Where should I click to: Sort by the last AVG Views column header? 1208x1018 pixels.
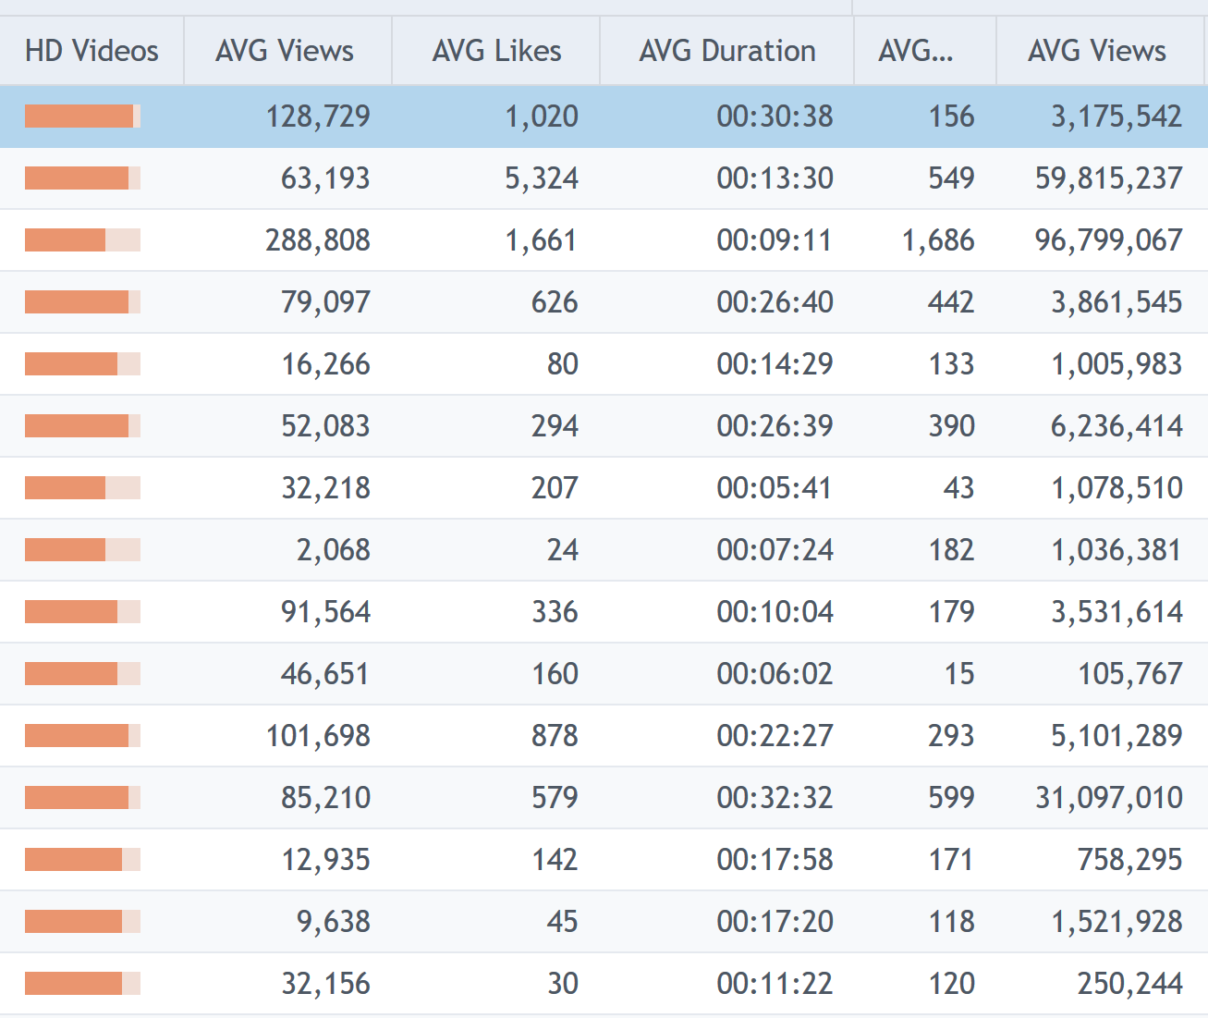[1102, 51]
